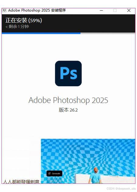Click the Adobe Photoshop 2025 product title
Viewport: 137px width, 192px height.
click(68, 100)
